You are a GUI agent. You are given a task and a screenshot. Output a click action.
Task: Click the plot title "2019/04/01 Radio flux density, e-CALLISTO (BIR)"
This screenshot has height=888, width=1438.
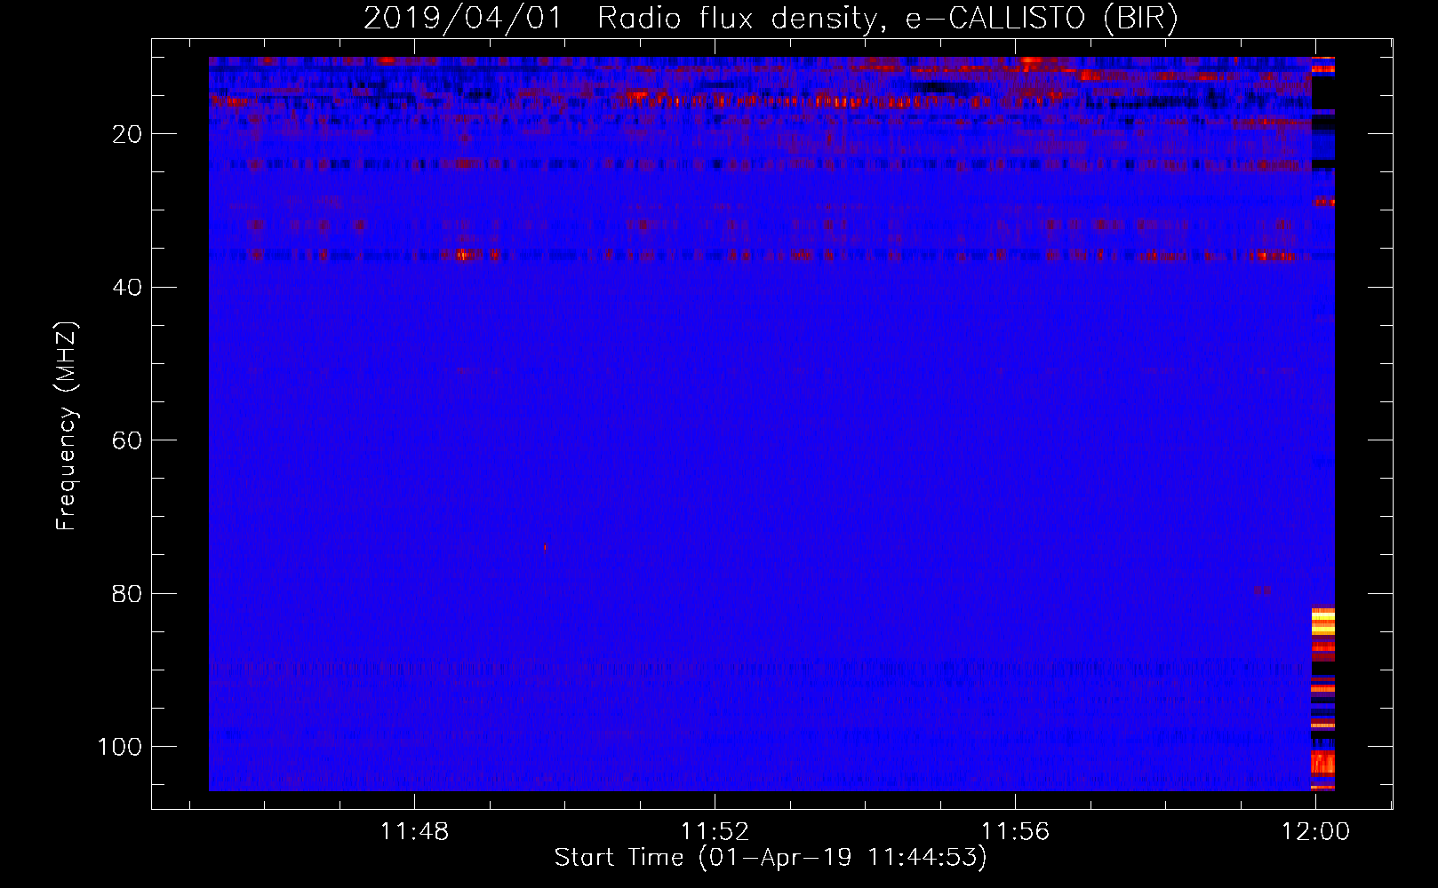[x=771, y=18]
